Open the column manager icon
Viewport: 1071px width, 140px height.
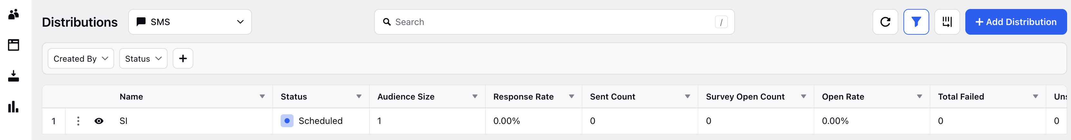(947, 22)
